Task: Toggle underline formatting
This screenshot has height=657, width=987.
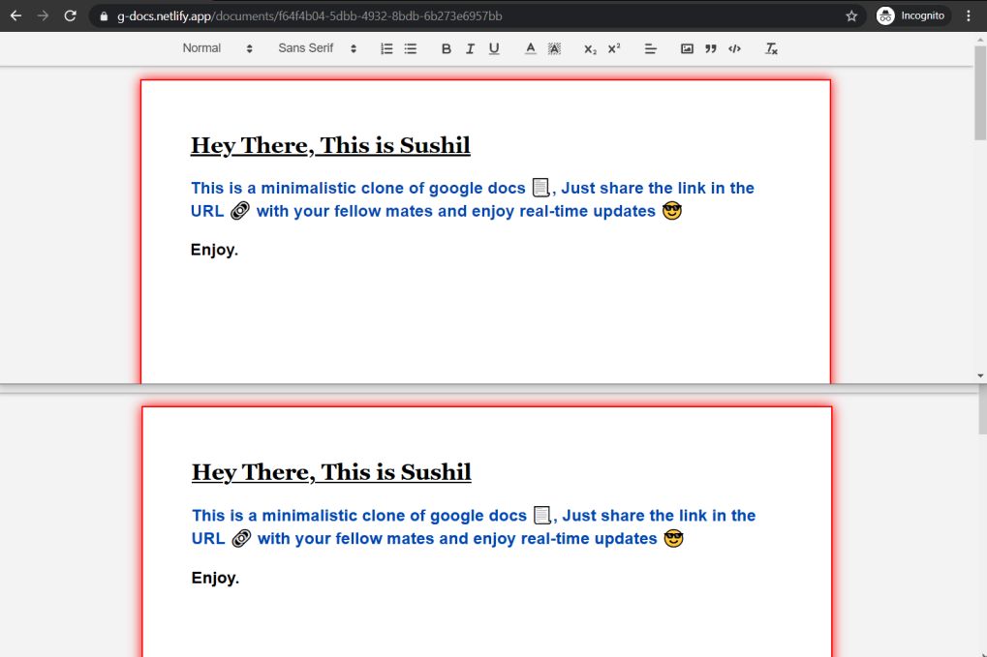Action: tap(494, 47)
